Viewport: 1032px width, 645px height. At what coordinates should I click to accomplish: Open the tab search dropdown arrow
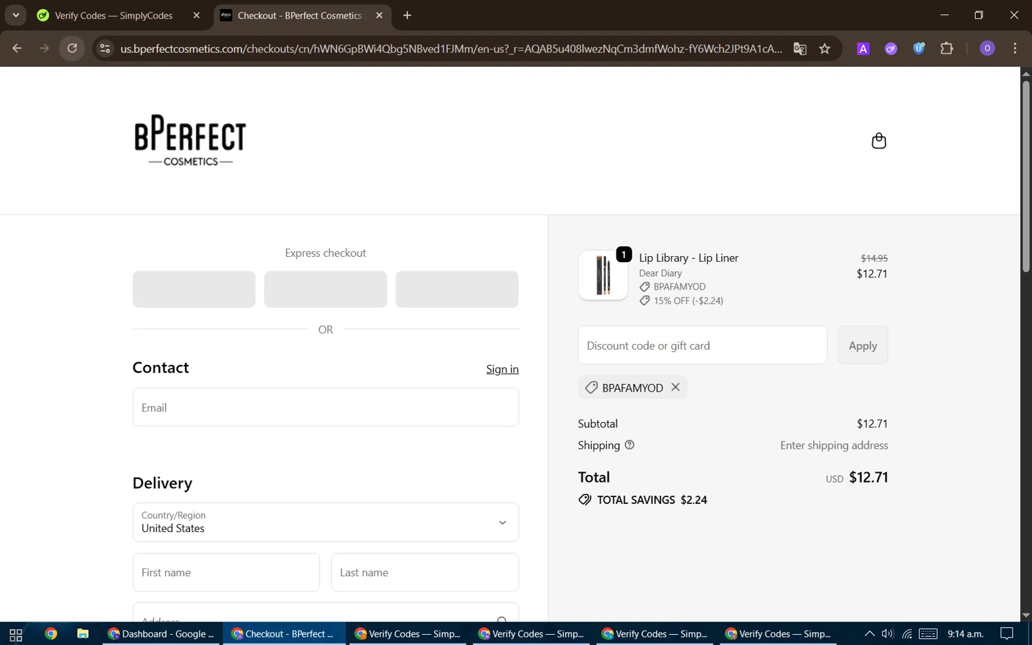tap(15, 15)
